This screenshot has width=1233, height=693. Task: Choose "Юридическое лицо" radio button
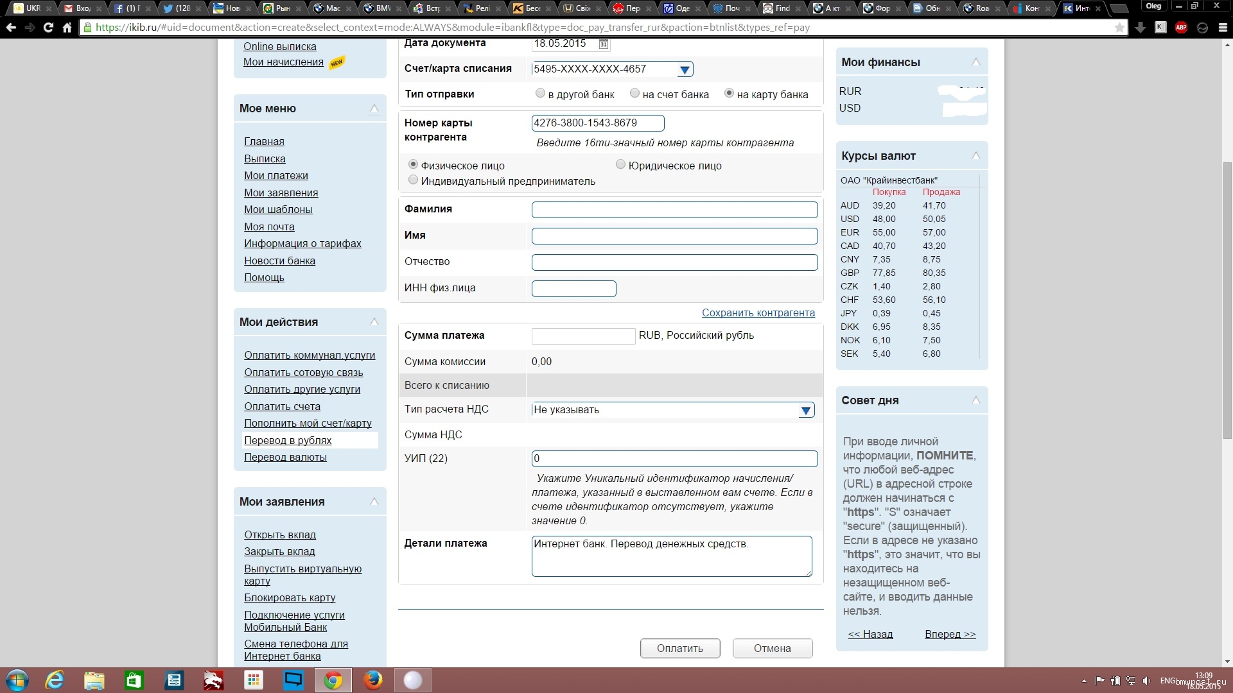click(x=620, y=165)
